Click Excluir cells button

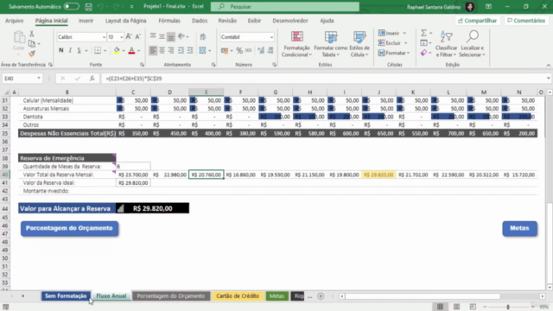(390, 43)
